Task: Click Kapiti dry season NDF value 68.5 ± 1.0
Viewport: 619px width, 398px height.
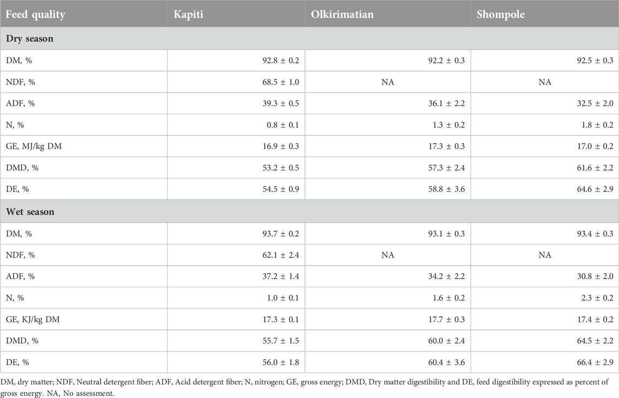Action: tap(281, 82)
